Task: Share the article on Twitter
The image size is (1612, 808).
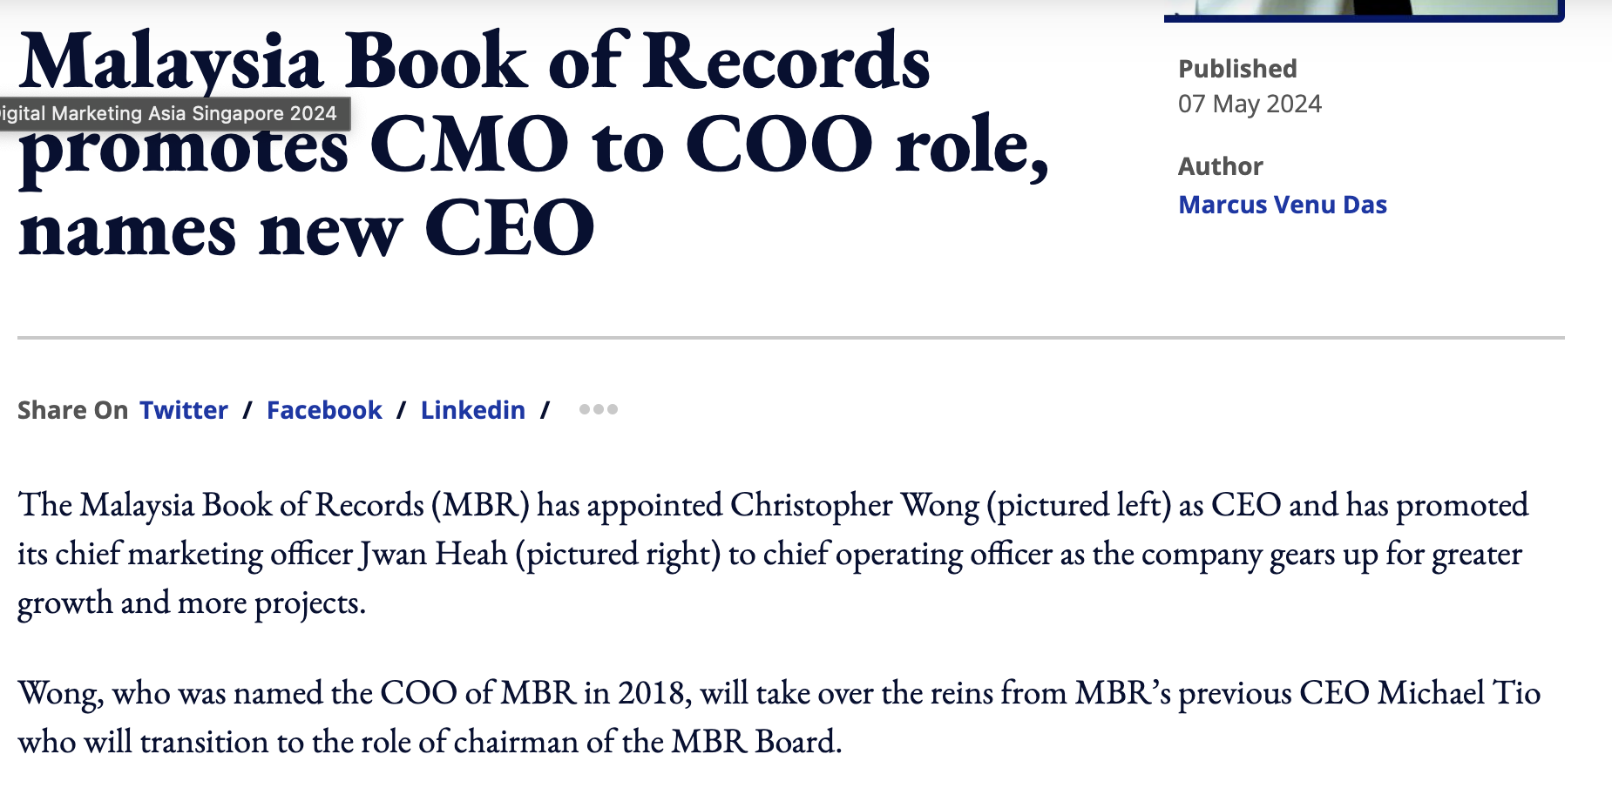Action: (x=183, y=410)
